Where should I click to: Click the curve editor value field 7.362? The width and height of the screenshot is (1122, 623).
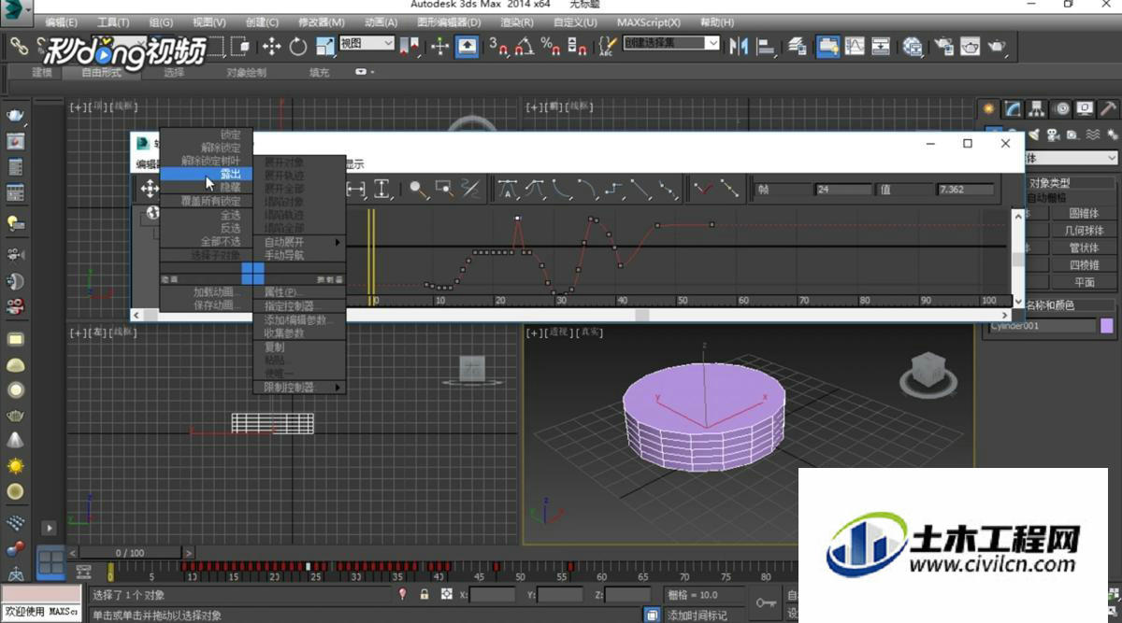[x=965, y=190]
